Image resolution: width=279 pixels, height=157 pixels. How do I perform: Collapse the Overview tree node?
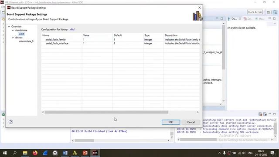[x=9, y=27]
